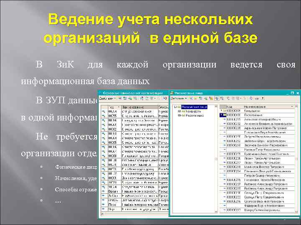Select Петров Сидор Иванович row
The width and height of the screenshot is (301, 225).
(257, 175)
